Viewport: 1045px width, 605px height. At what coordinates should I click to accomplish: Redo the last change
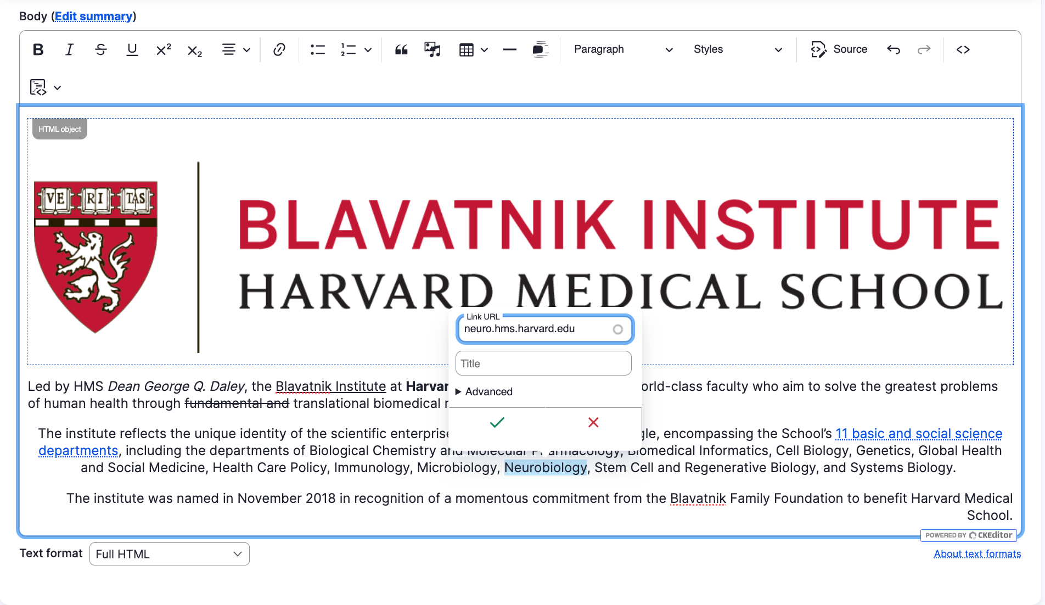[x=924, y=49]
